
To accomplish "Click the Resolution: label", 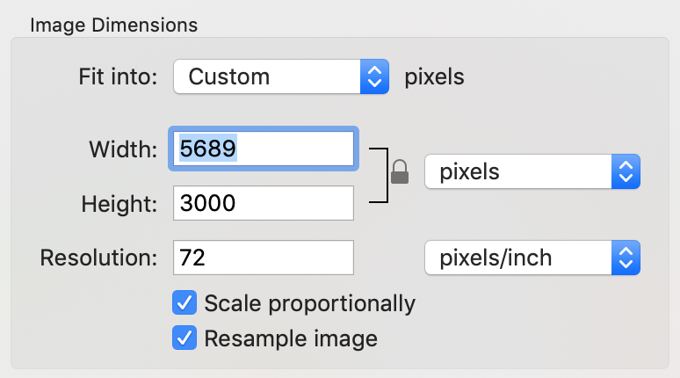I will coord(98,258).
